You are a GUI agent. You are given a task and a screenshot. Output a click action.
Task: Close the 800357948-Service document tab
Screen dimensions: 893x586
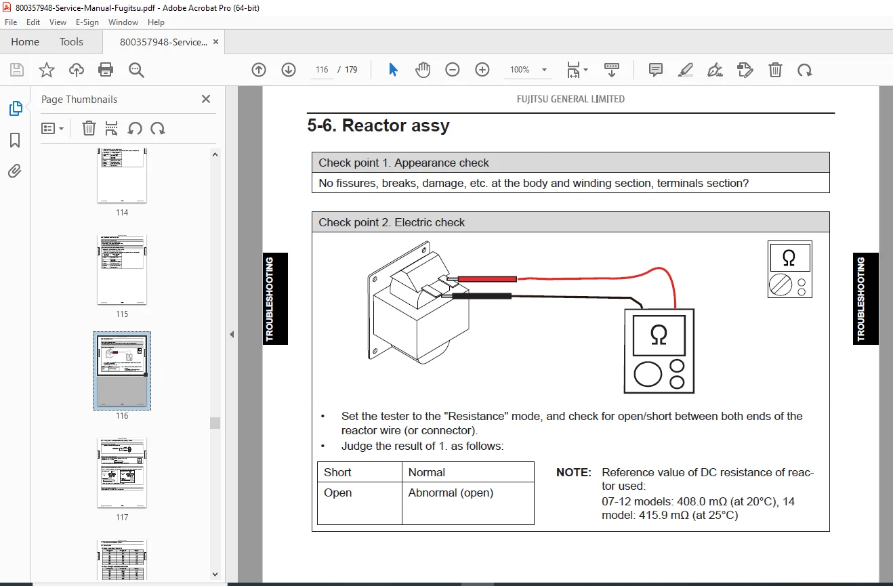point(215,41)
